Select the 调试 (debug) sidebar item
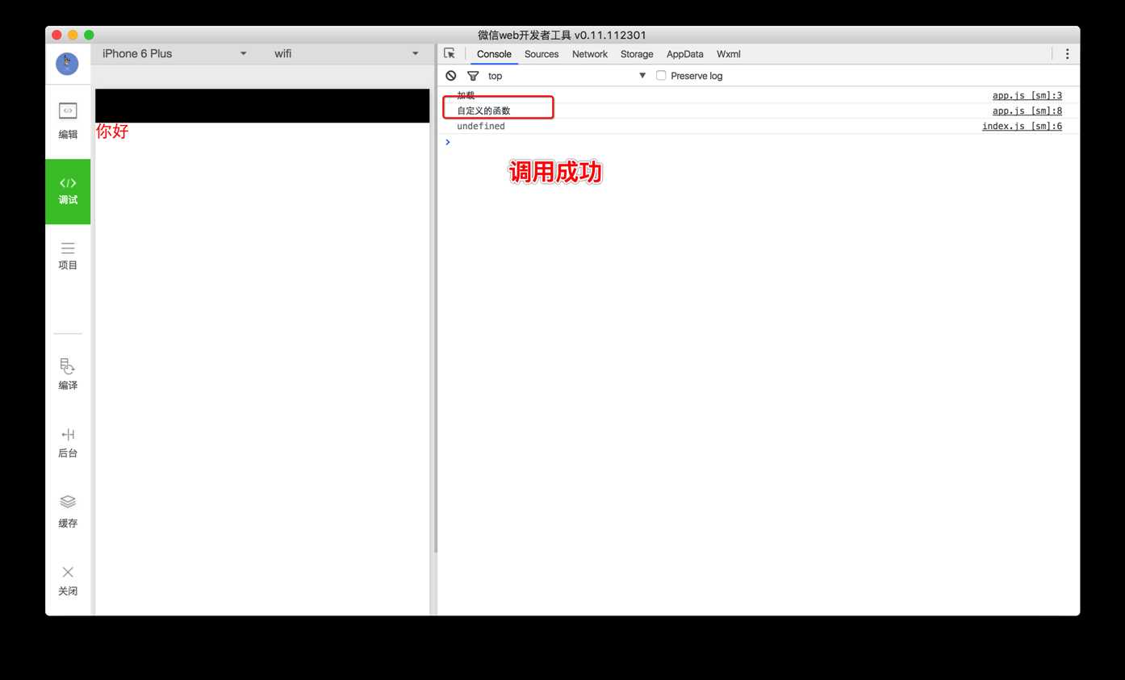The height and width of the screenshot is (680, 1125). 68,191
